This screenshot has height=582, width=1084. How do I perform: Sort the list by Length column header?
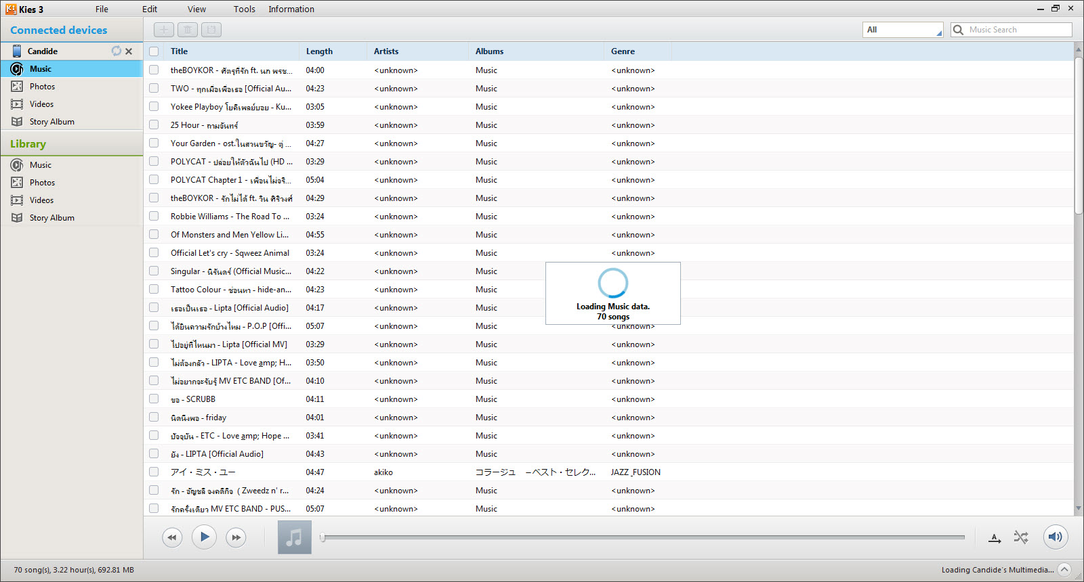(319, 51)
